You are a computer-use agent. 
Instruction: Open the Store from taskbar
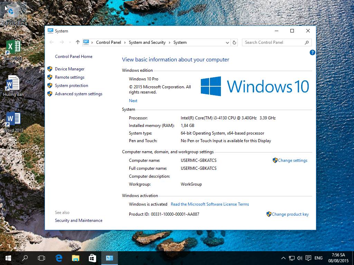click(x=92, y=258)
